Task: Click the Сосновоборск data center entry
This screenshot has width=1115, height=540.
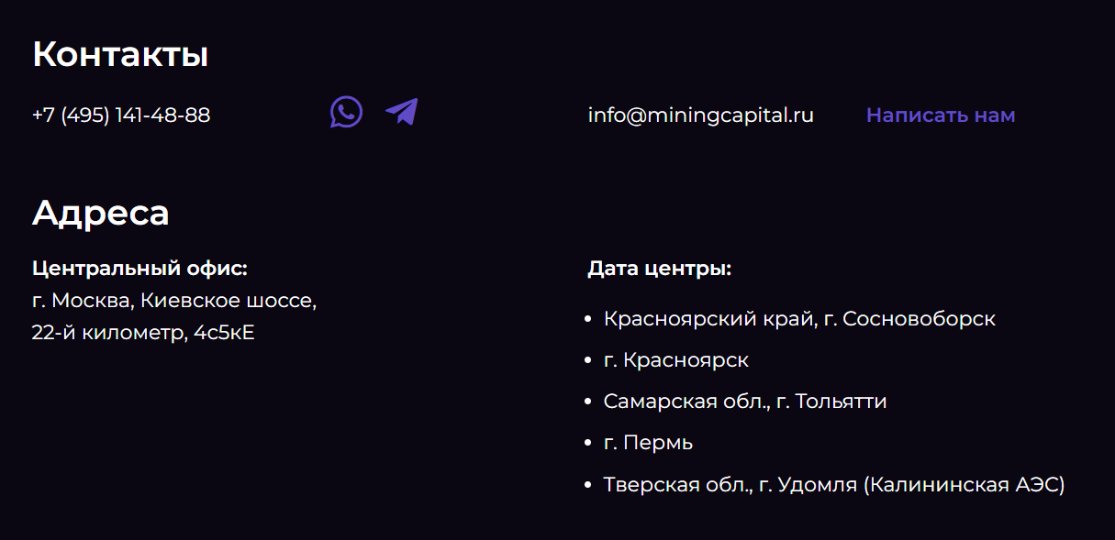Action: coord(799,319)
